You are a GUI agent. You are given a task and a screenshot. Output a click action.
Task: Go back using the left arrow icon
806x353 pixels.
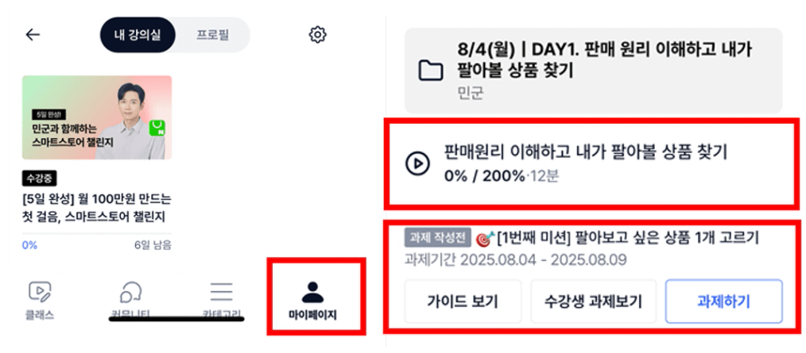[x=33, y=34]
